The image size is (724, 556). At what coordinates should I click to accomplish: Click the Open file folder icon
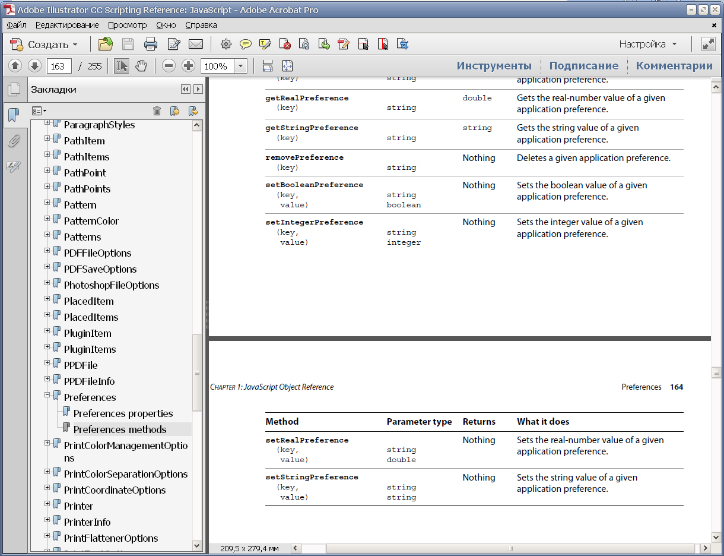click(106, 44)
